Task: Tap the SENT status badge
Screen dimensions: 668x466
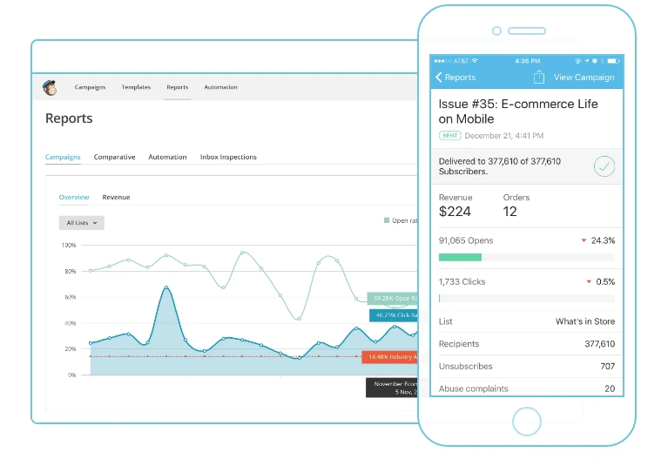Action: (x=450, y=136)
